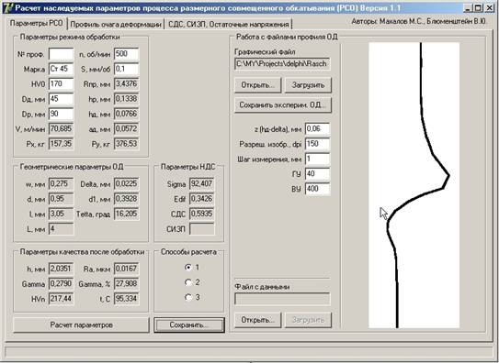Select calculation method 3 radio button
Image resolution: width=499 pixels, height=363 pixels.
click(188, 297)
